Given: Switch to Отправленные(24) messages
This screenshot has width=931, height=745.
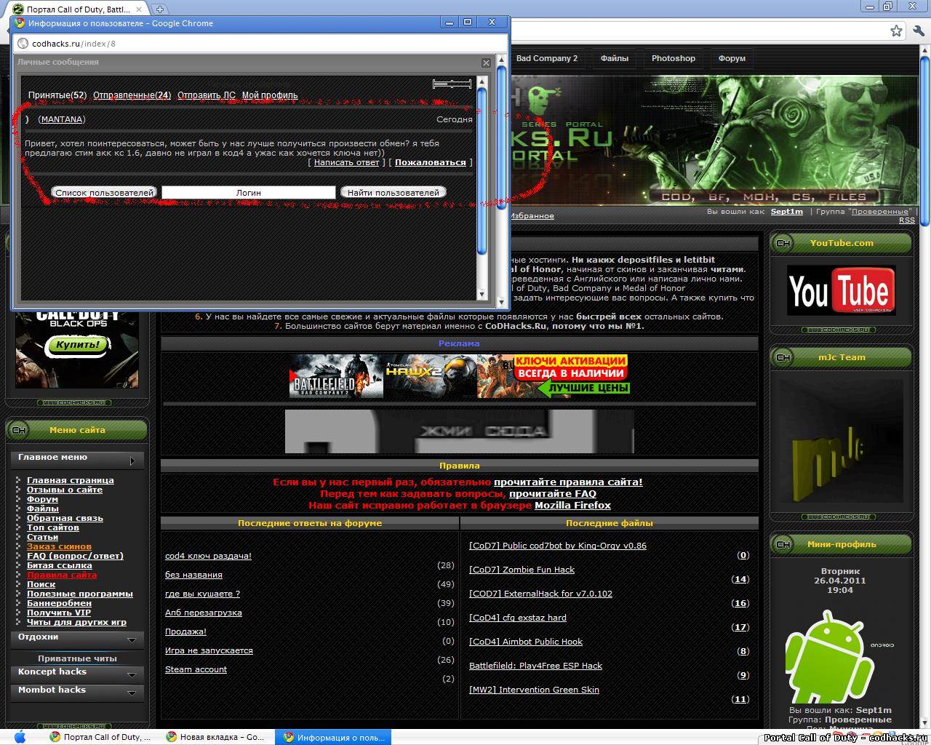Looking at the screenshot, I should 132,95.
